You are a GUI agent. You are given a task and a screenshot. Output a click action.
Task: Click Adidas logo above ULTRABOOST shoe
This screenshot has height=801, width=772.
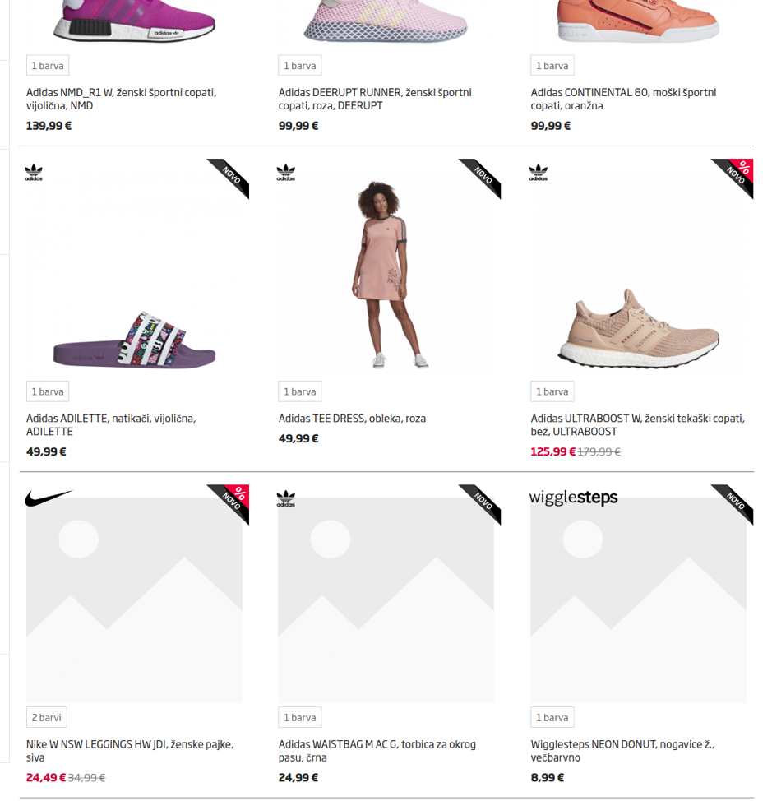[539, 173]
